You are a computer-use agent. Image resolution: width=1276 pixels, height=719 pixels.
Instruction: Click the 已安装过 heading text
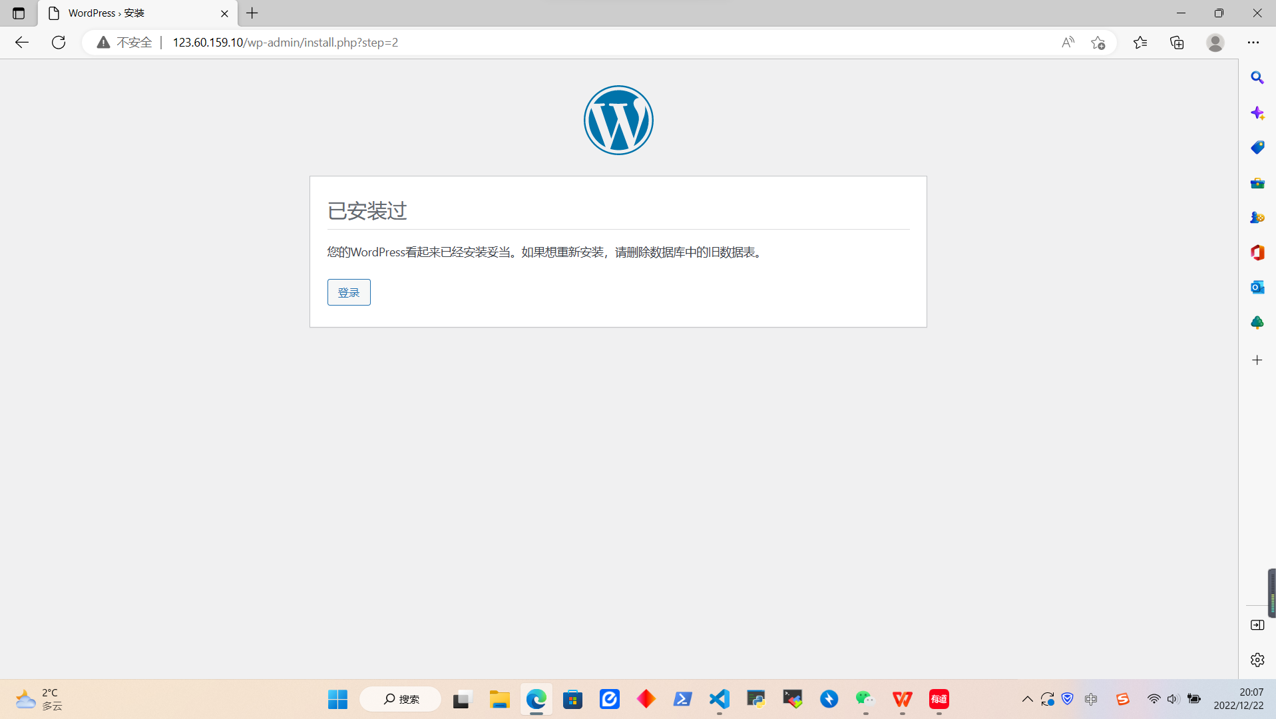(367, 211)
